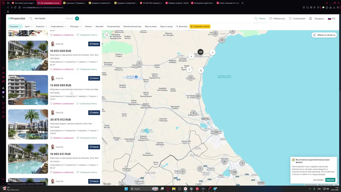Toggle the Великолепный вид filter
The image size is (341, 192).
click(x=132, y=26)
